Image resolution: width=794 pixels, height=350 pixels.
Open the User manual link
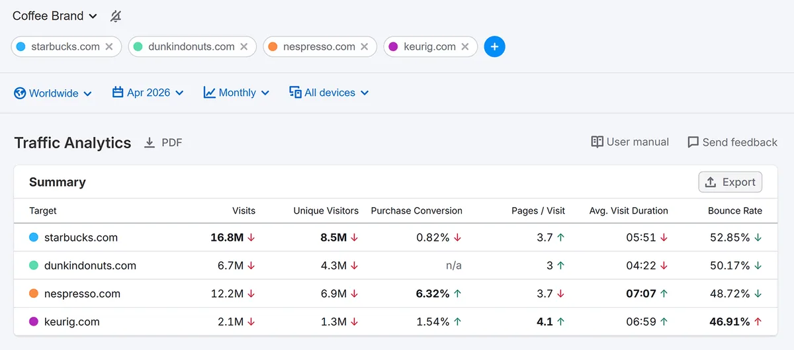(630, 142)
